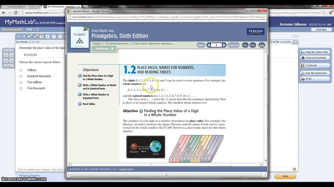Go to question 6 in homework
This screenshot has width=334, height=187.
pos(60,37)
